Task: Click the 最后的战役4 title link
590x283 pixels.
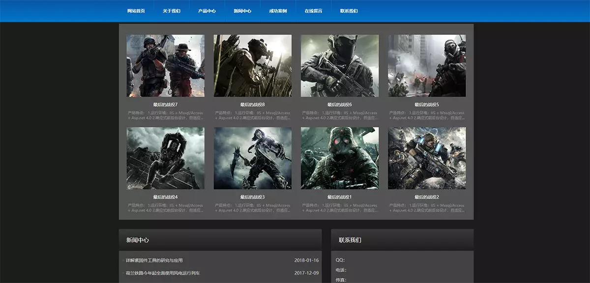Action: pos(165,197)
